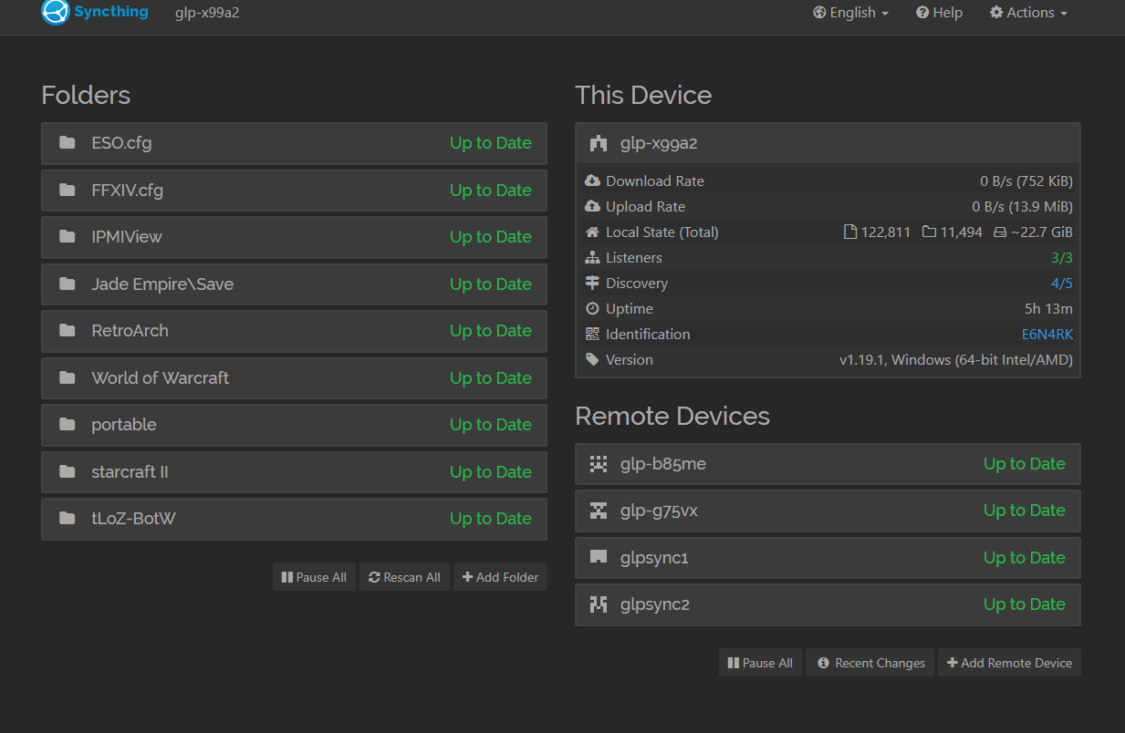Open the English language dropdown
Image resolution: width=1125 pixels, height=733 pixels.
[850, 13]
